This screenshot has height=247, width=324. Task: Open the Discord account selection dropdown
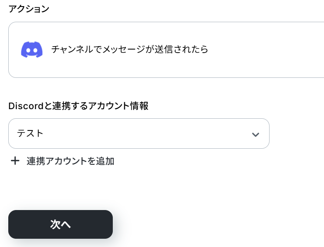coord(139,134)
